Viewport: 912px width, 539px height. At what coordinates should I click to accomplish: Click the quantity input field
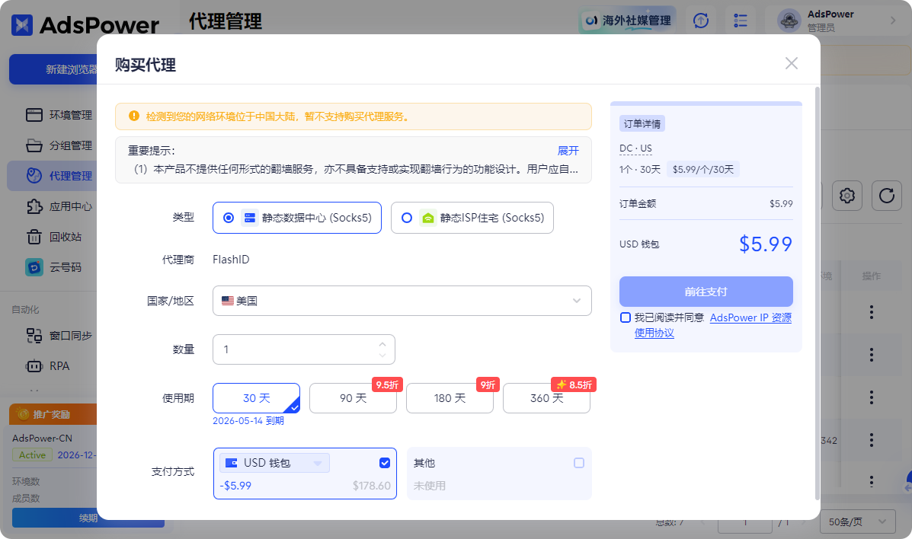(x=297, y=349)
